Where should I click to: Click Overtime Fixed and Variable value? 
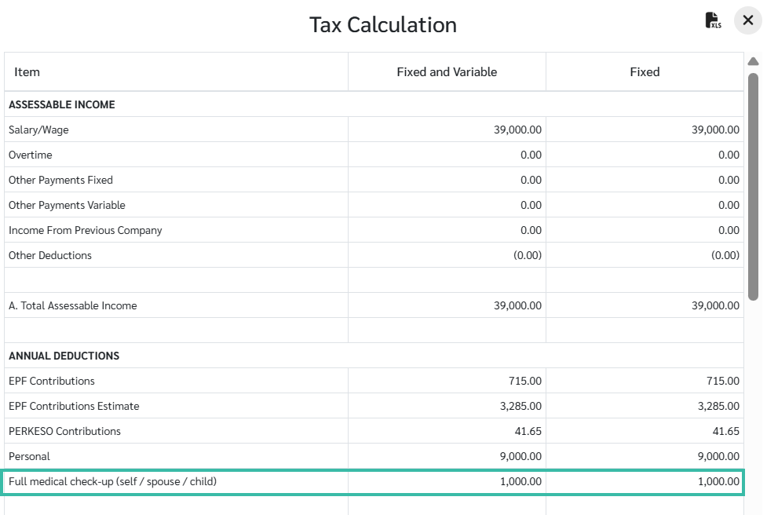[531, 155]
